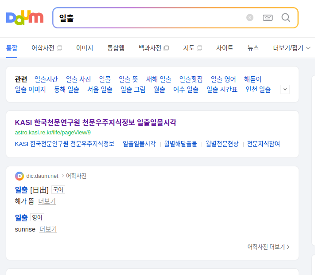Open the new-window icon beside 백과사전
The image size is (315, 275).
pos(166,48)
